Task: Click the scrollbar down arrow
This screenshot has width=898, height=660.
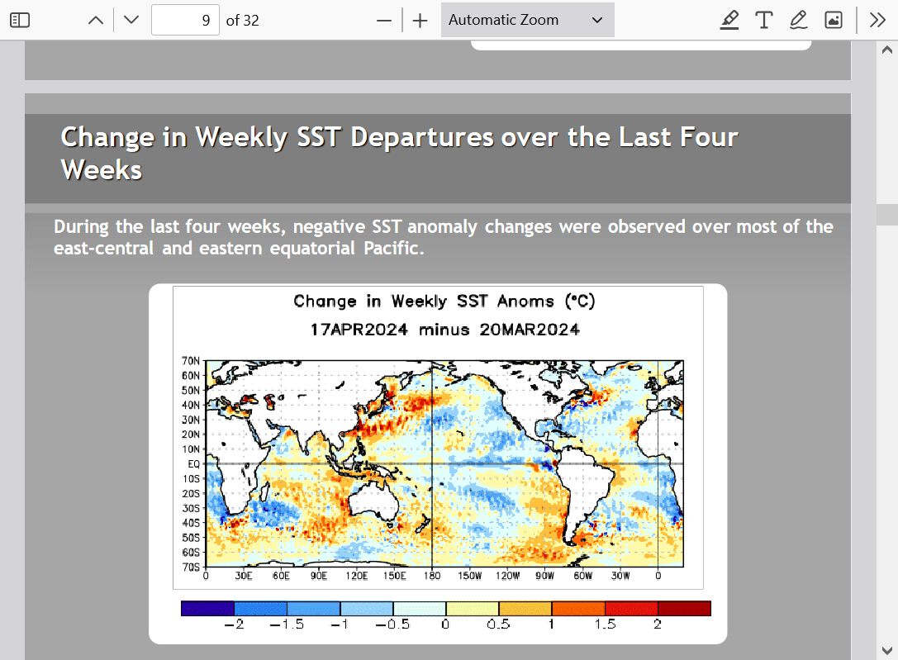Action: tap(887, 650)
